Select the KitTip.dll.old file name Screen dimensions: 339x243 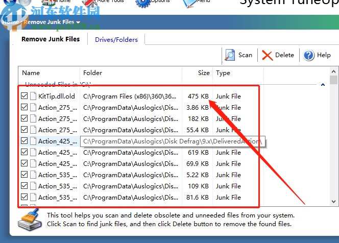(57, 96)
